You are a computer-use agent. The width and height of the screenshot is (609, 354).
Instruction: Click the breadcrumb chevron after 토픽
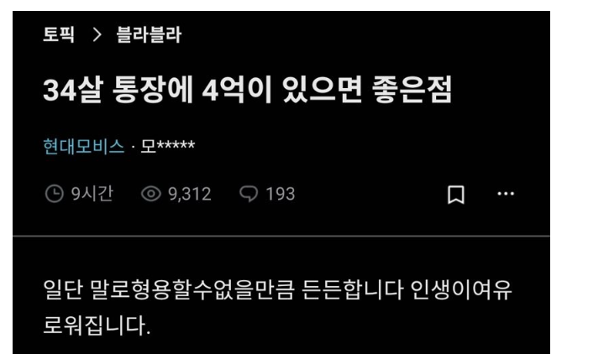pyautogui.click(x=97, y=34)
